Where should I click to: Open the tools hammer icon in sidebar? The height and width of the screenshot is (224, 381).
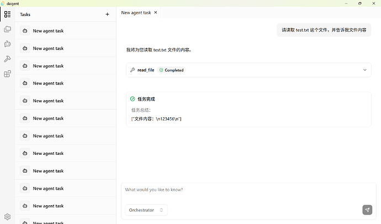(7, 59)
